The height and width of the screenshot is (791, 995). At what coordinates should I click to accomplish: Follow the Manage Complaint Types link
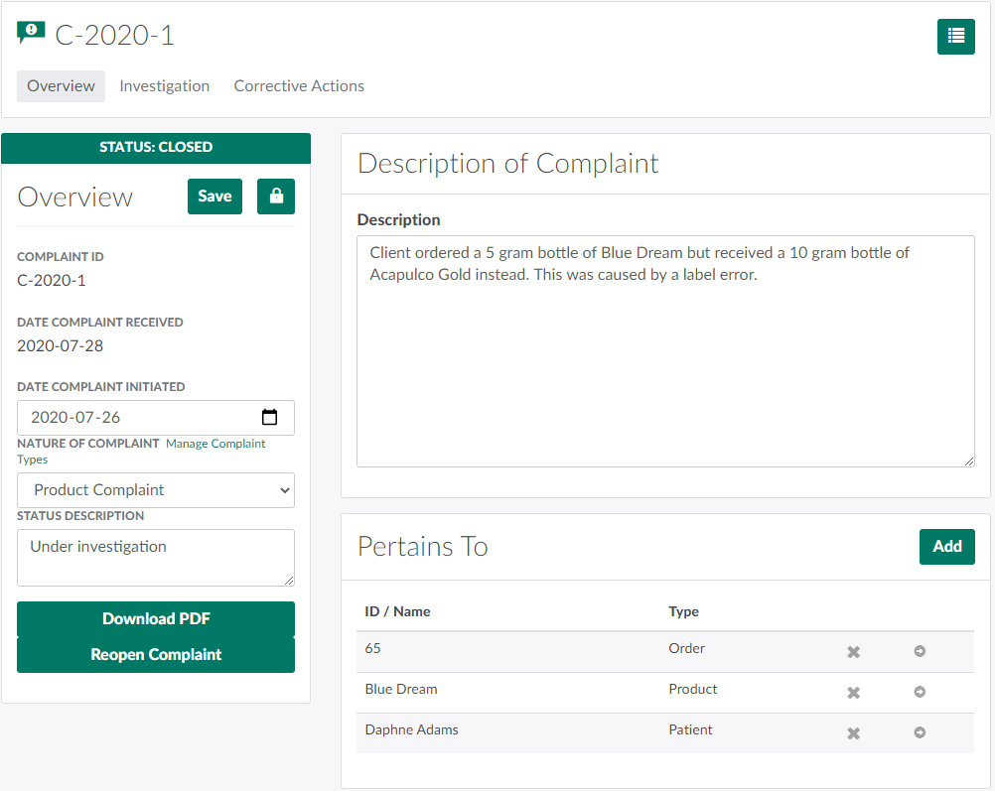[x=215, y=444]
